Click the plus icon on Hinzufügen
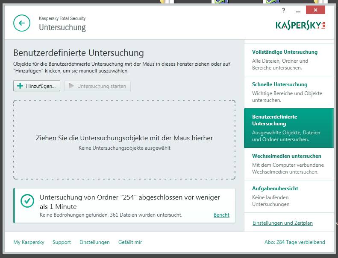Viewport: 338px width, 258px height. pyautogui.click(x=20, y=86)
